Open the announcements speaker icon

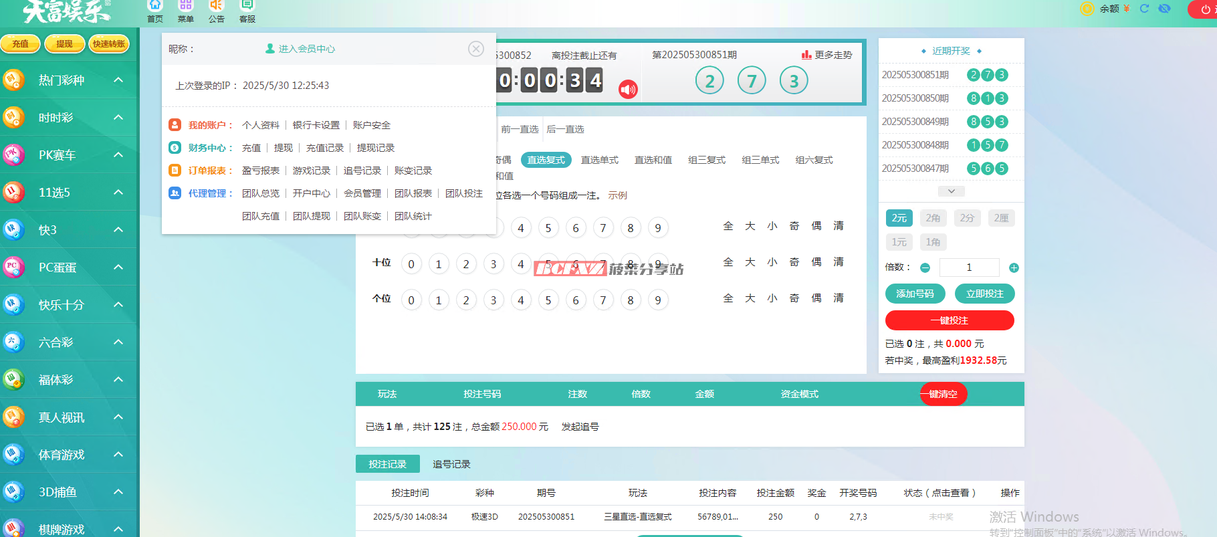(x=216, y=7)
